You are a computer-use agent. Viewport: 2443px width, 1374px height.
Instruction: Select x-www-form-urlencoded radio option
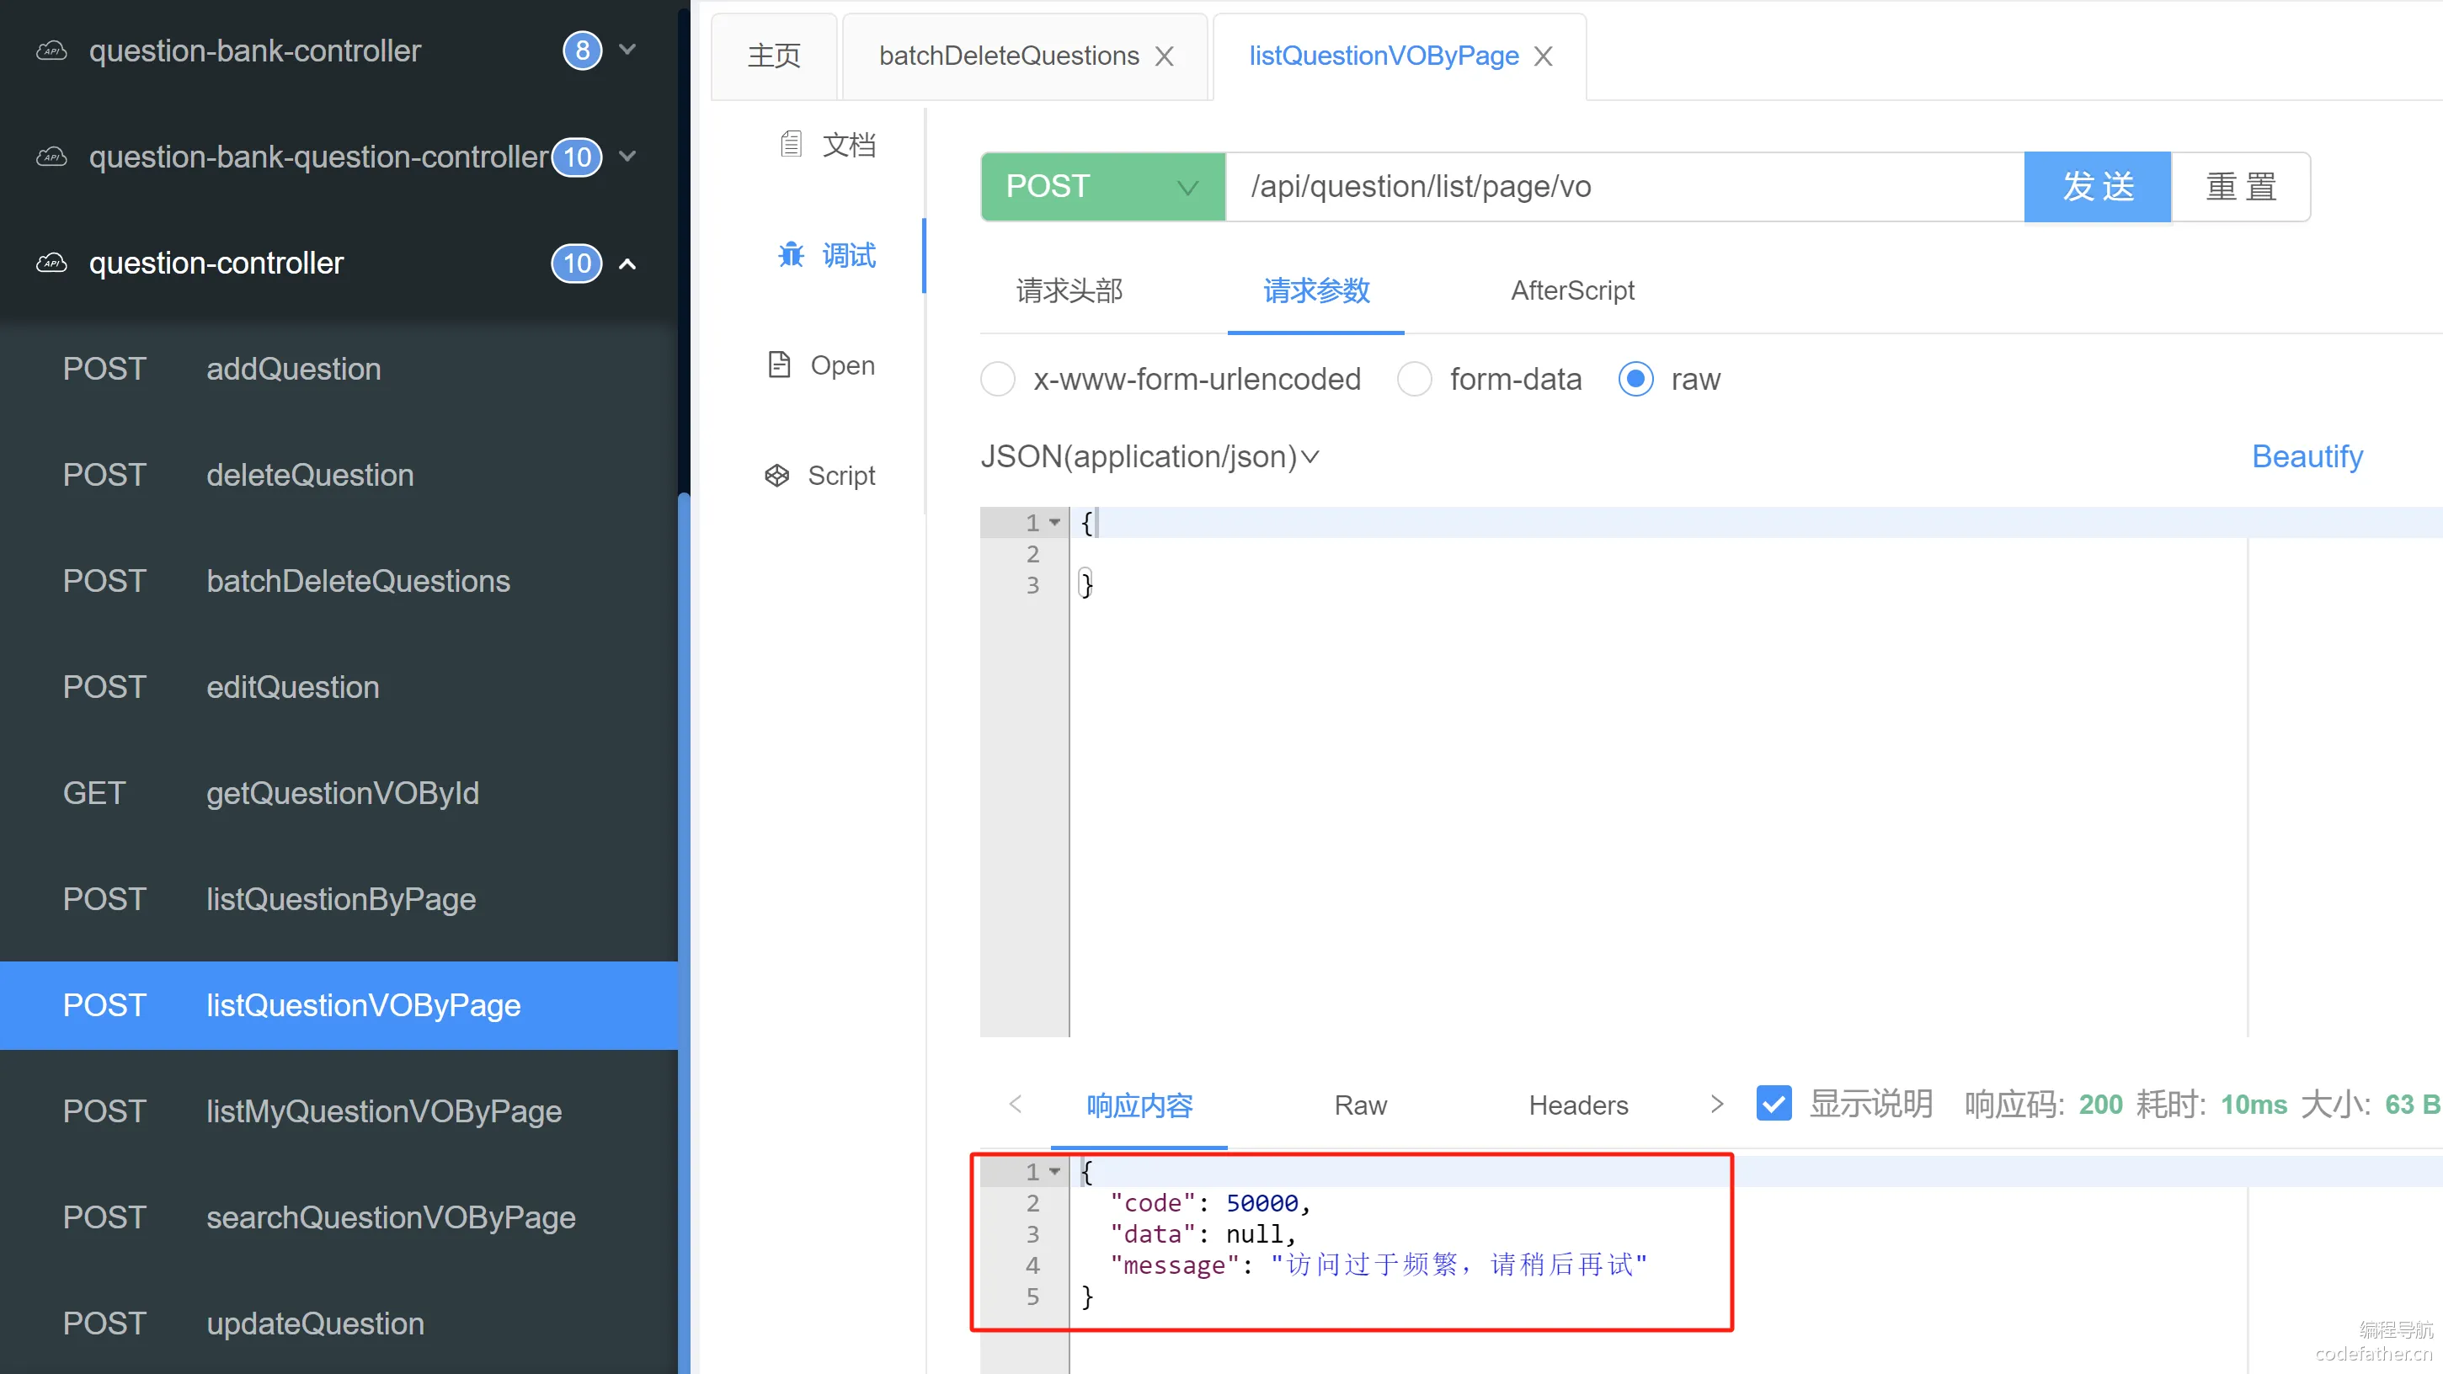tap(998, 380)
